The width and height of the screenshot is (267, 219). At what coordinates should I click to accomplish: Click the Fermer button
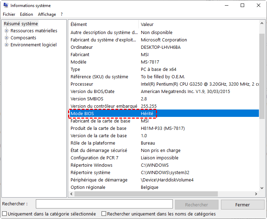click(x=242, y=205)
